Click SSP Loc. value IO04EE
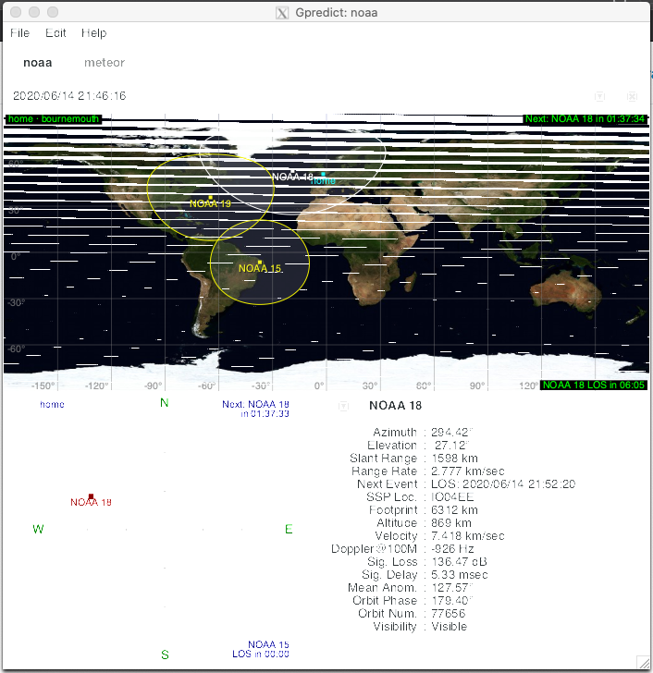This screenshot has width=653, height=673. click(452, 497)
